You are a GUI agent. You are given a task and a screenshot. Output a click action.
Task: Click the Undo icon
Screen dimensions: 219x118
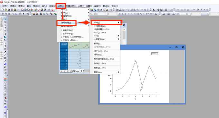[28, 14]
